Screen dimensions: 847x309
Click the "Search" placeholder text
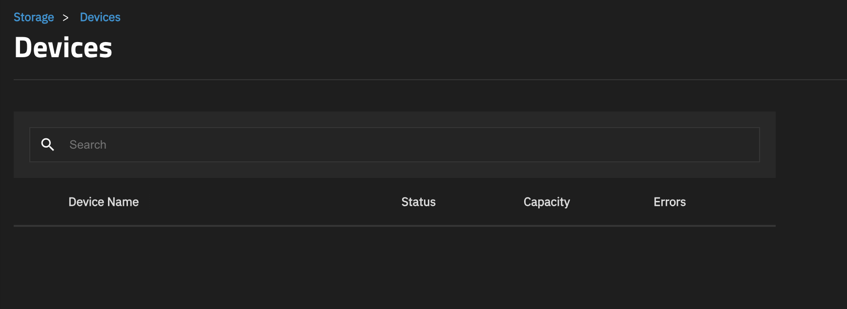pyautogui.click(x=88, y=145)
